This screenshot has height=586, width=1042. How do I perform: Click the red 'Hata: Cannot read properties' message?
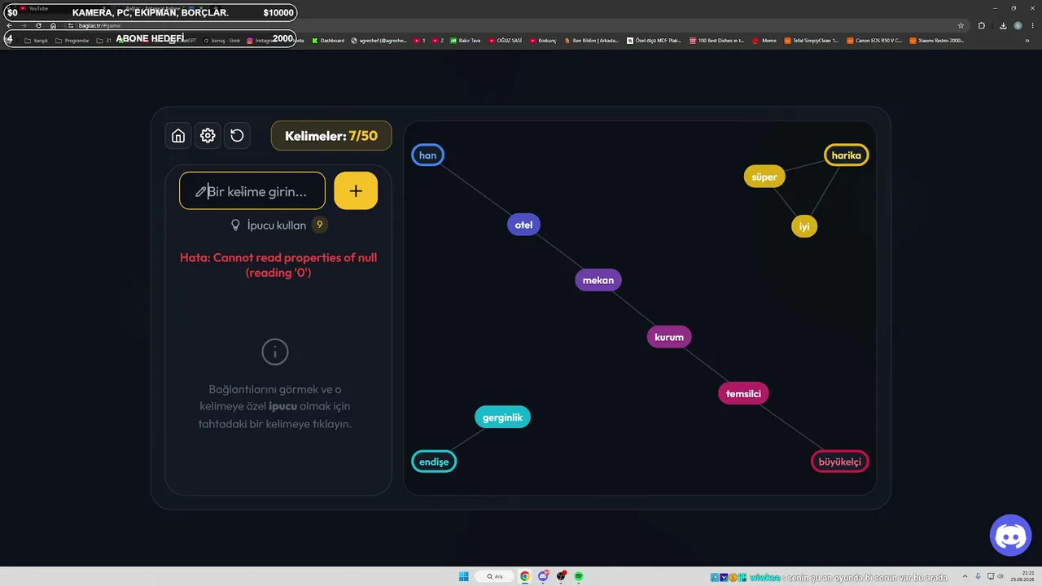click(x=278, y=265)
